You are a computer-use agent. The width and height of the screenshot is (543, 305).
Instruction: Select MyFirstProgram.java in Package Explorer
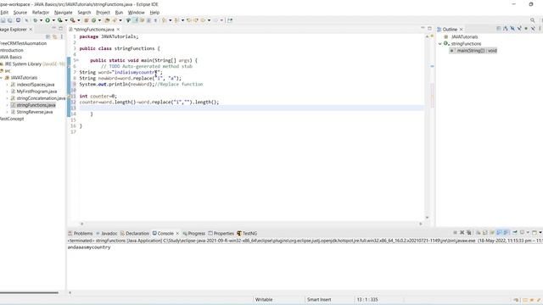tap(36, 91)
